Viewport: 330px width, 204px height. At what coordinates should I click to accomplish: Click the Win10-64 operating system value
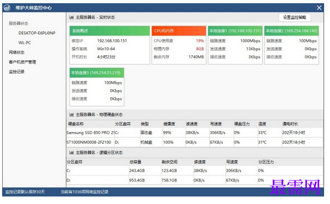tap(106, 49)
